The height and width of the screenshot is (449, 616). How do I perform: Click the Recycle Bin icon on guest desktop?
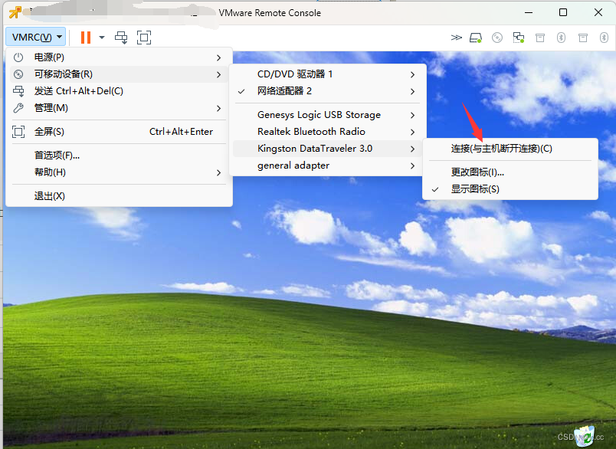[x=585, y=436]
